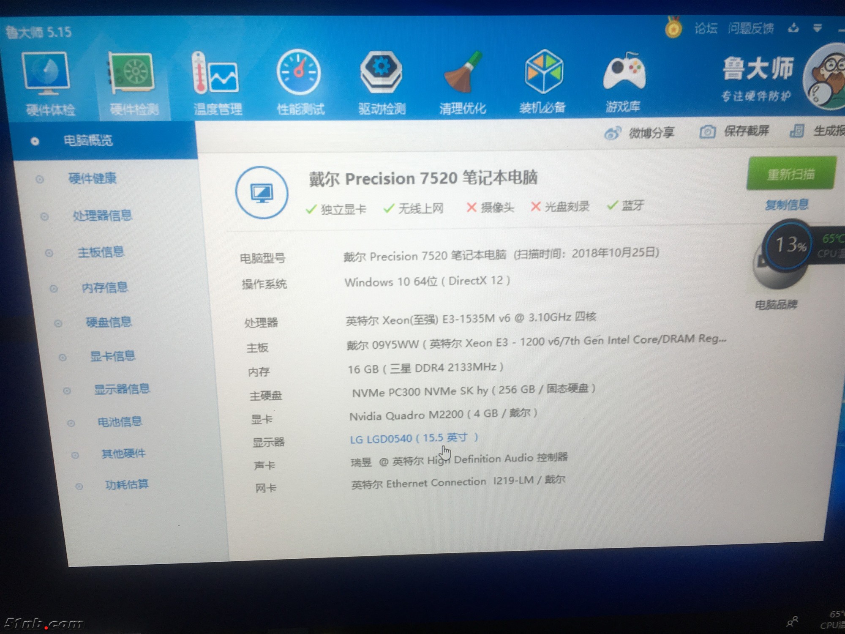This screenshot has width=845, height=634.
Task: Click 保存截屏 save screenshot camera icon
Action: 708,132
